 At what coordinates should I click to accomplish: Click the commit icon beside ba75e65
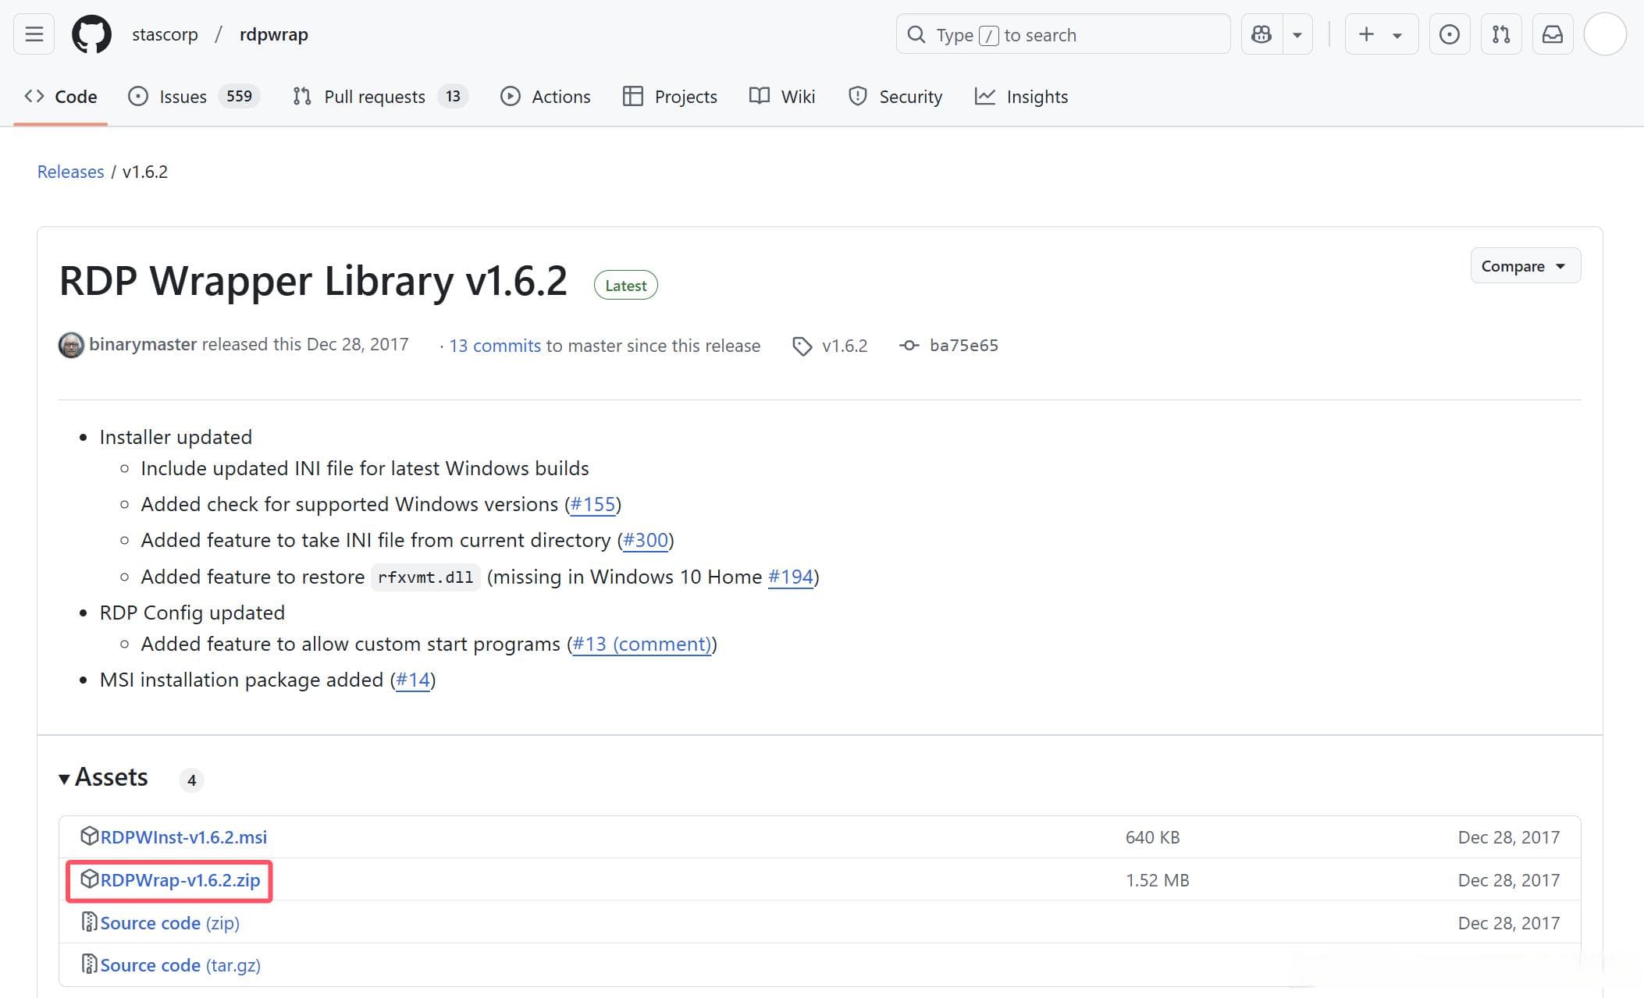click(x=909, y=345)
